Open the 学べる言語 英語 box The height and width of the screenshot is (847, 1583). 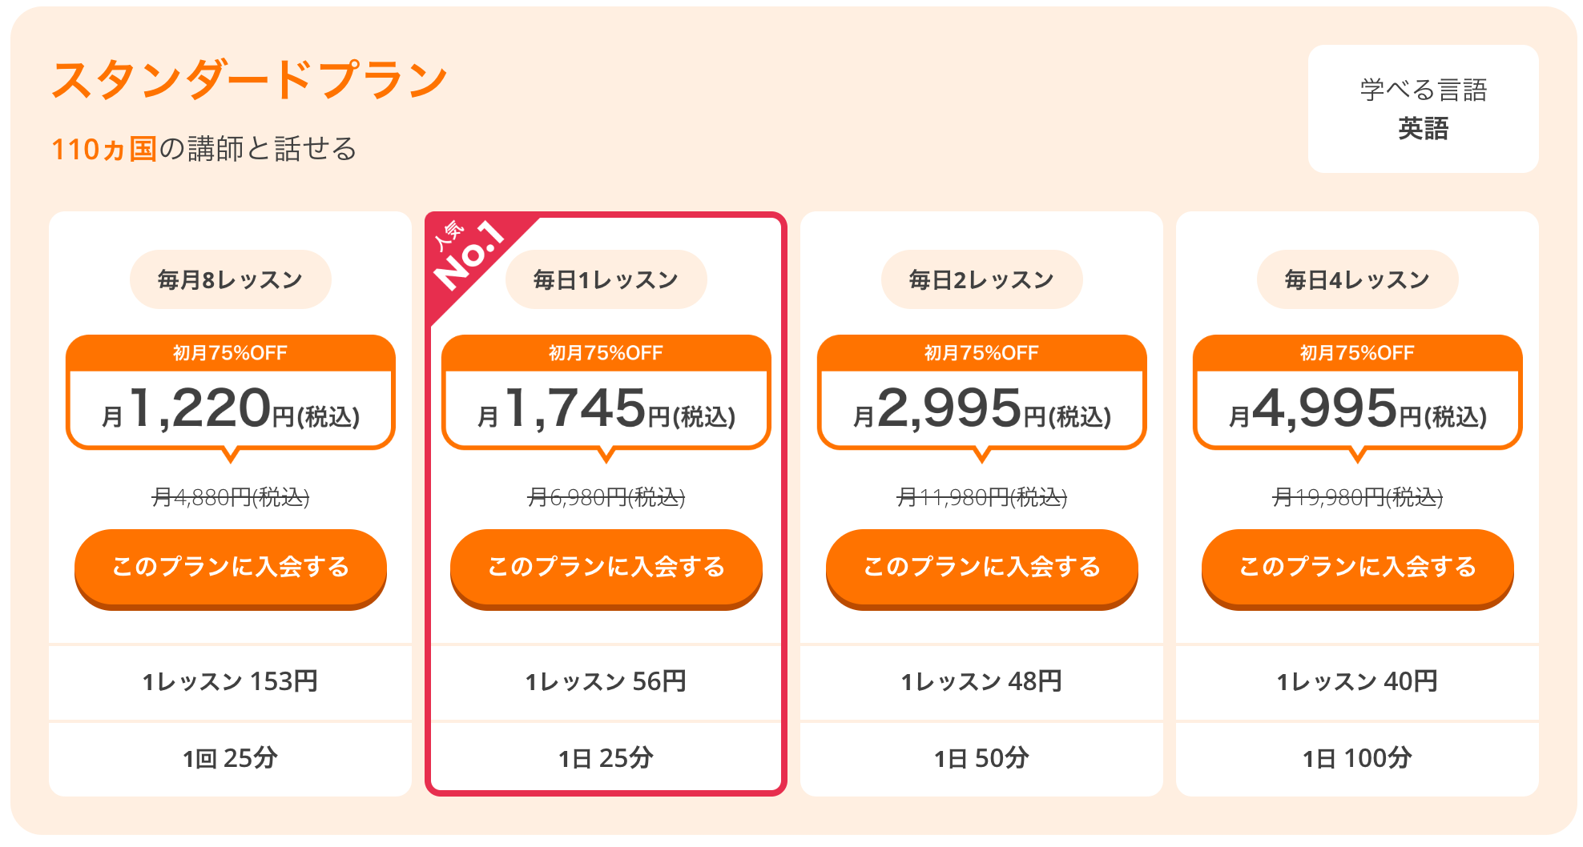click(x=1424, y=109)
